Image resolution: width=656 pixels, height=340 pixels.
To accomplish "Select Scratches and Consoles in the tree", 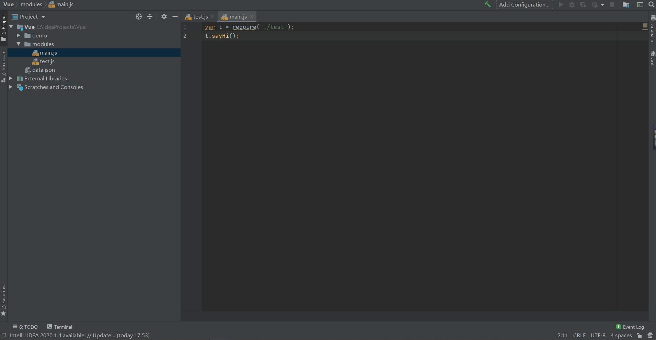I will [x=94, y=87].
